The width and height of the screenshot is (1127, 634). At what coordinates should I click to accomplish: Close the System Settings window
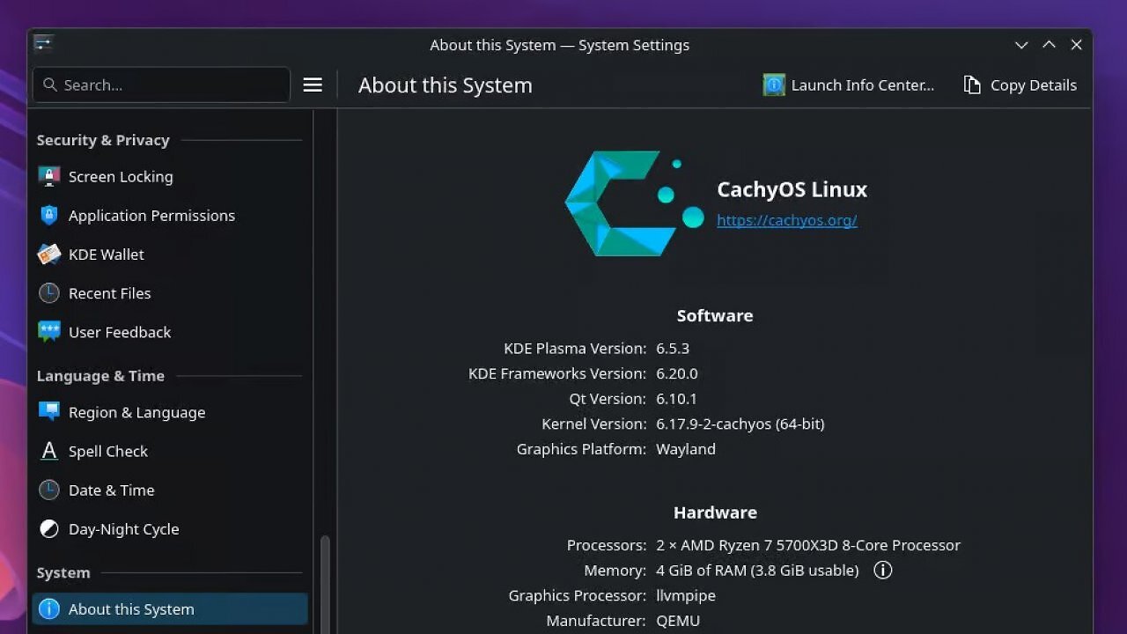1076,45
